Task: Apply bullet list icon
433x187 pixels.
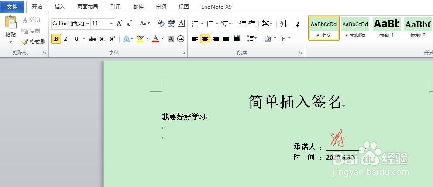Action: [195, 24]
